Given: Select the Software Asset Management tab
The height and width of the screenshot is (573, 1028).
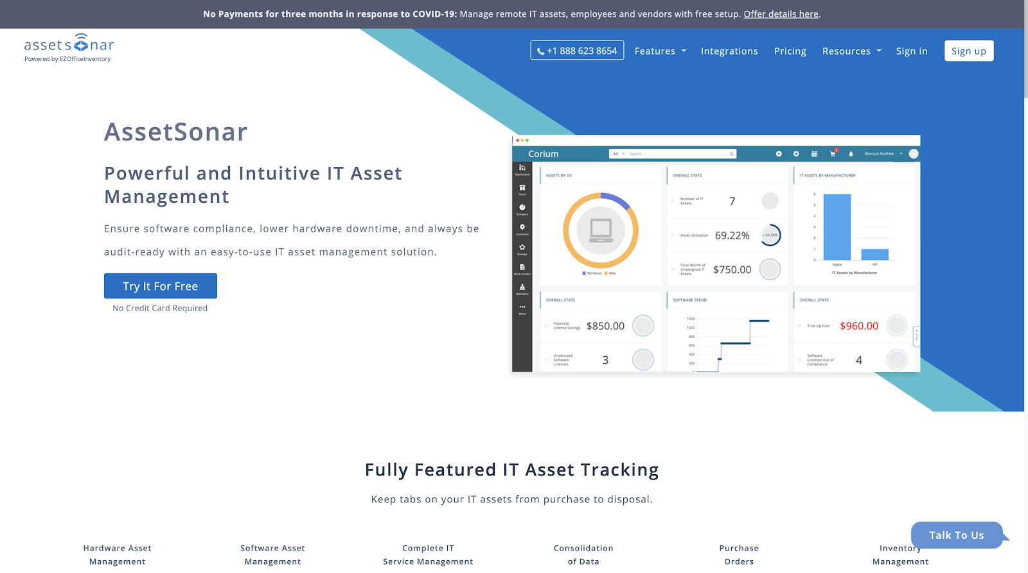Looking at the screenshot, I should (272, 555).
